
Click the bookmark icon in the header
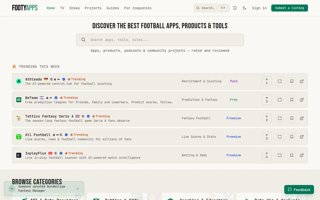tap(235, 8)
